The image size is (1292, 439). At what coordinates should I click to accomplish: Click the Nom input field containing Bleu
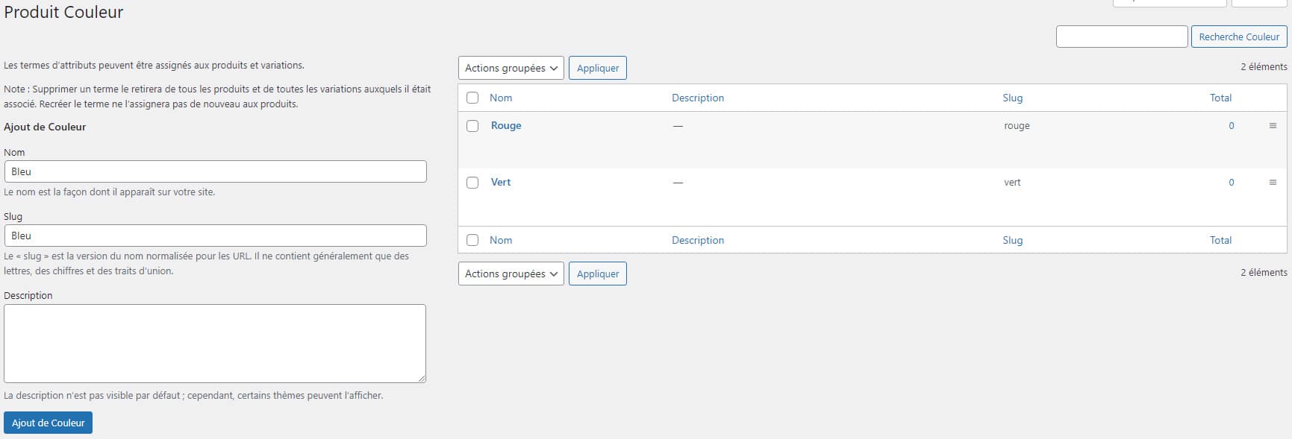pos(215,171)
